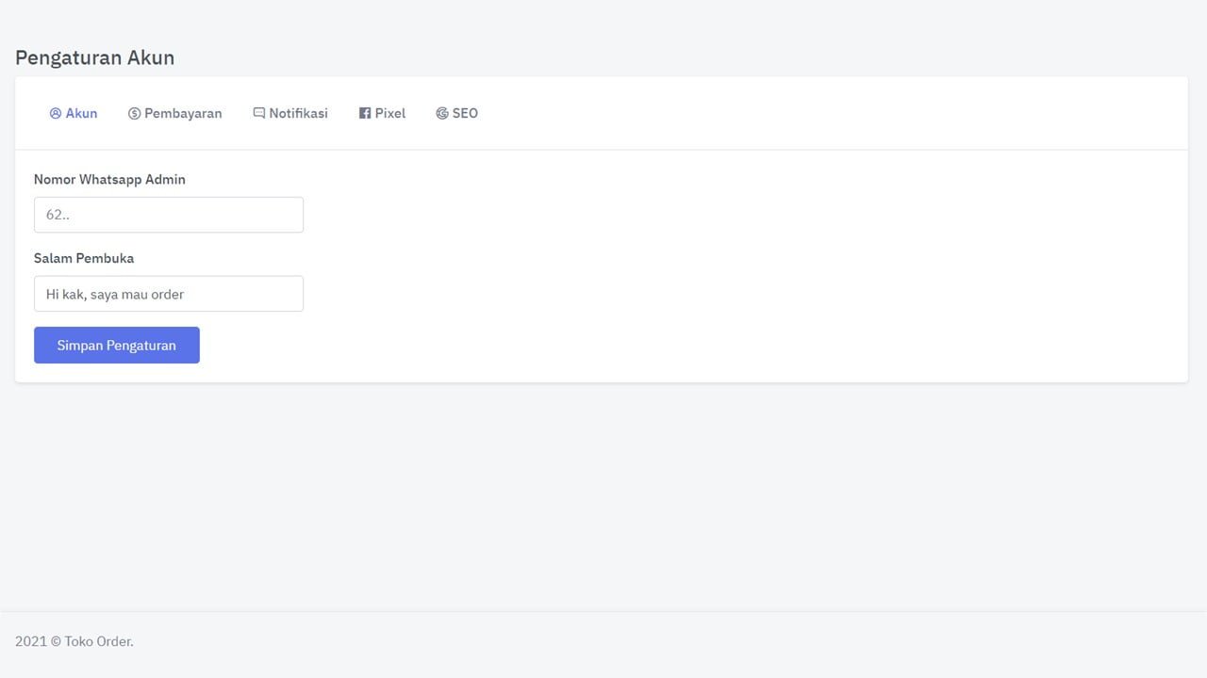The width and height of the screenshot is (1207, 678).
Task: Click the copyright symbol in the footer
Action: pos(56,641)
